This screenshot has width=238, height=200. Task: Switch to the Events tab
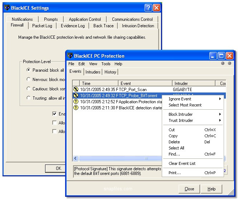pyautogui.click(x=75, y=71)
